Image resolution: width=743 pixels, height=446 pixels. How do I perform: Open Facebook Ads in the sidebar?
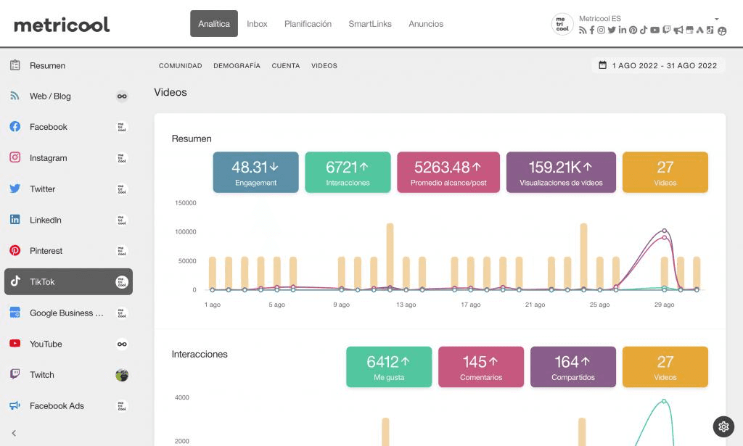pyautogui.click(x=68, y=406)
